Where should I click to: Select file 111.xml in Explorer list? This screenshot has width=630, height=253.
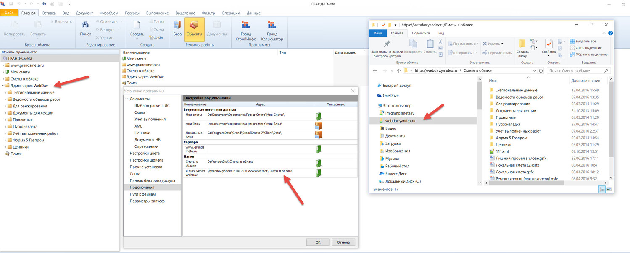(502, 151)
